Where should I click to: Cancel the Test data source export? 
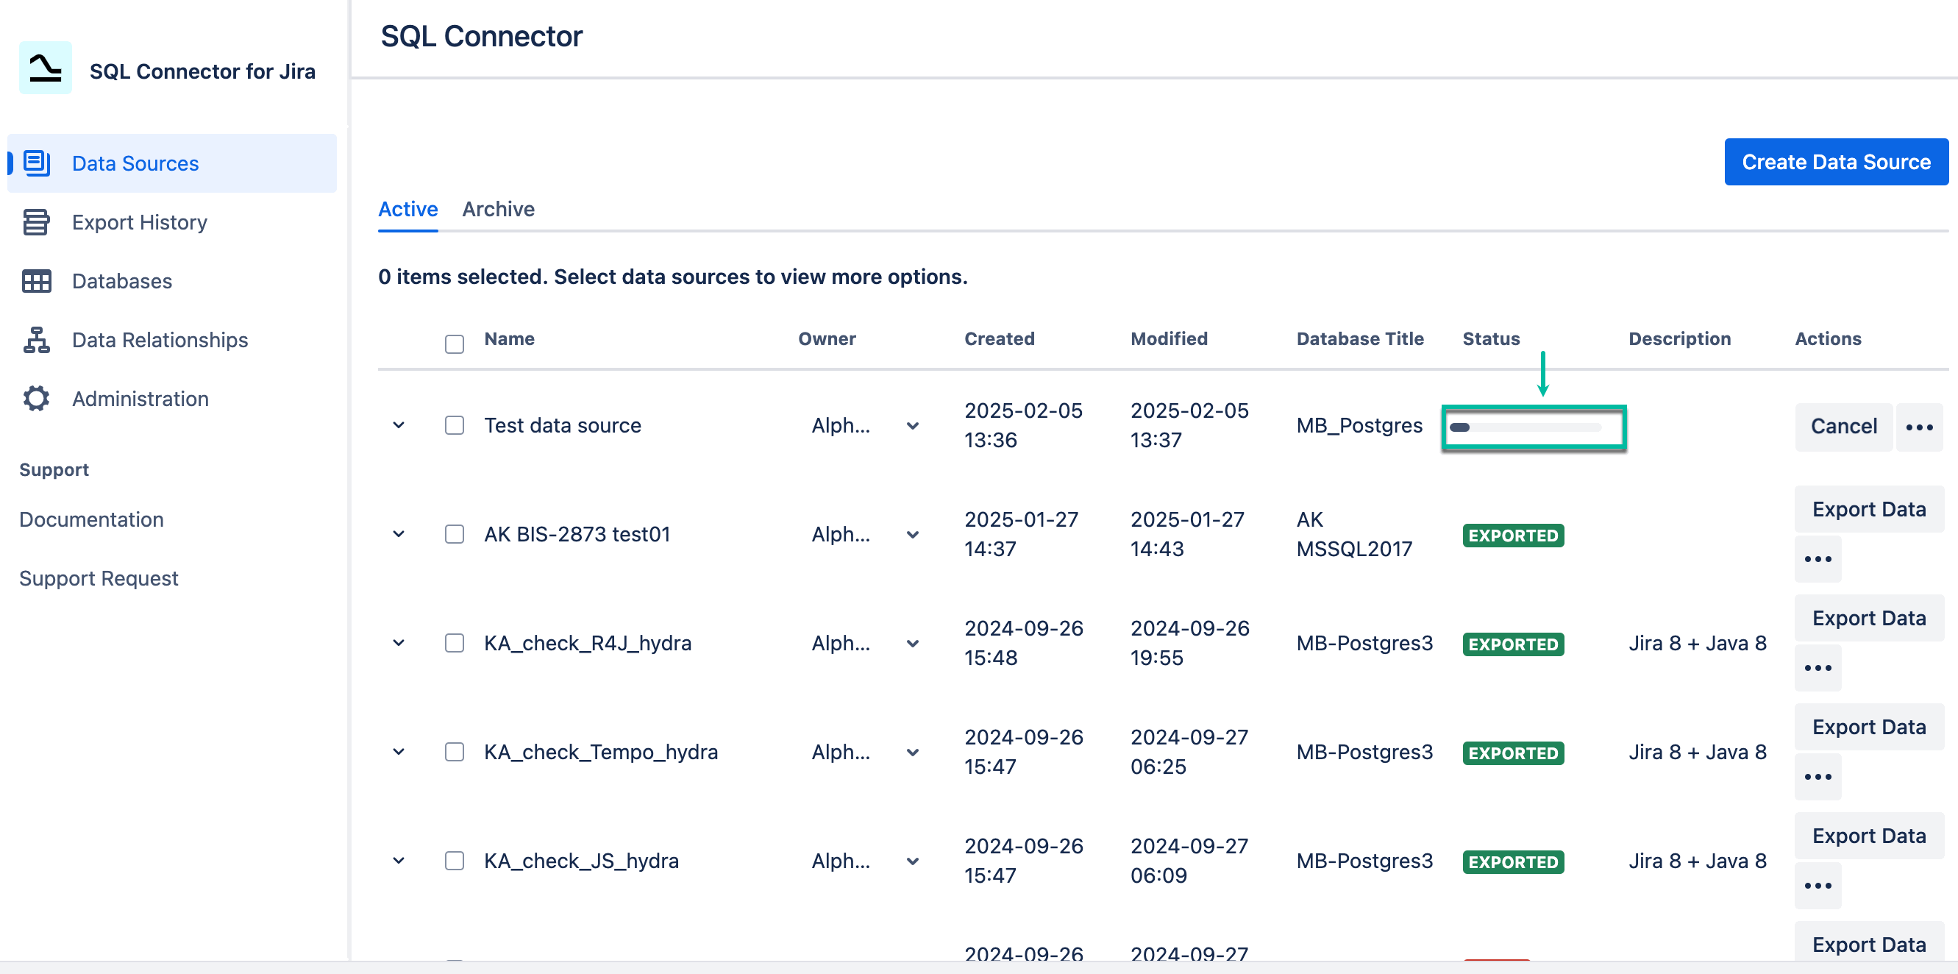[1843, 427]
